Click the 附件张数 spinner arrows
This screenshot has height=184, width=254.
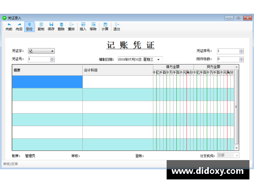(241, 59)
